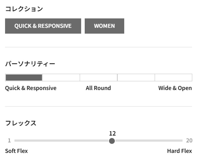The image size is (197, 163).
Task: Click the flex slider round handle
Action: point(112,141)
